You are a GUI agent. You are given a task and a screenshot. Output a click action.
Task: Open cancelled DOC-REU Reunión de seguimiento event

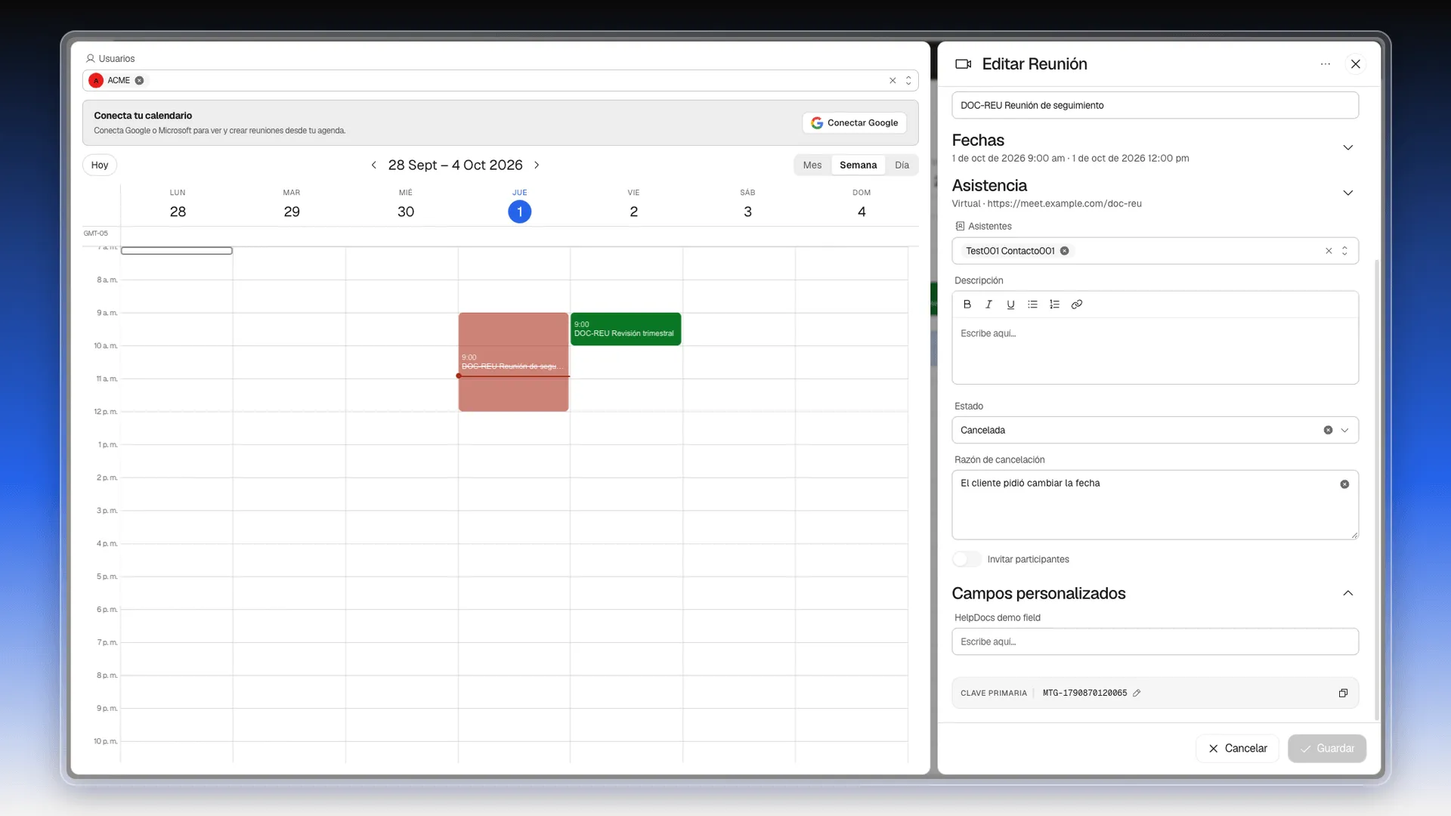(513, 362)
